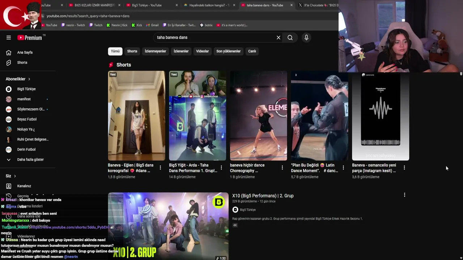Filter results by İzlenenler
Viewport: 463px width, 260px height.
tap(181, 51)
